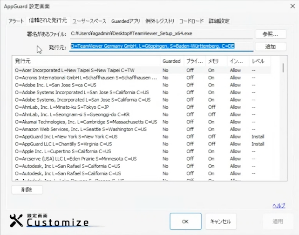
Task: Open the ヘルプ link
Action: [x=279, y=206]
